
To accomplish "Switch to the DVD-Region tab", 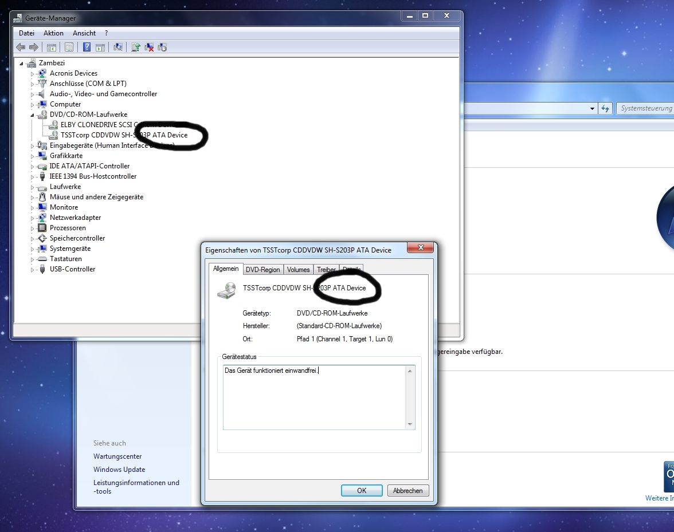I will (x=262, y=270).
